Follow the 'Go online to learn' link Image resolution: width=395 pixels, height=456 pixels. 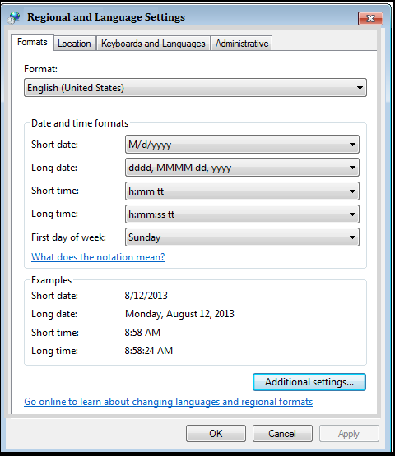pyautogui.click(x=169, y=402)
